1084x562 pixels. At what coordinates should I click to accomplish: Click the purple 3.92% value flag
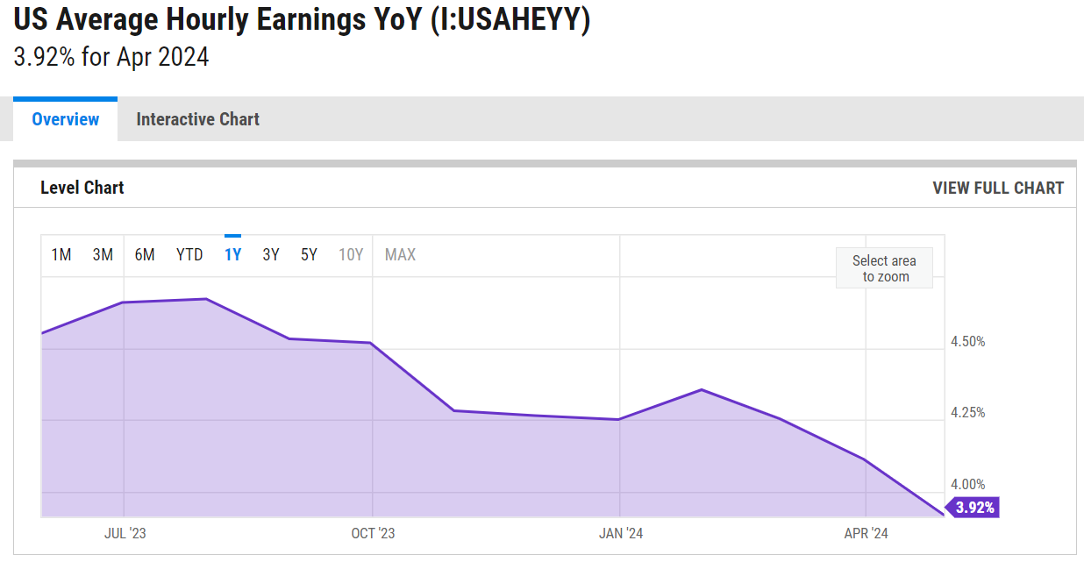[x=974, y=508]
